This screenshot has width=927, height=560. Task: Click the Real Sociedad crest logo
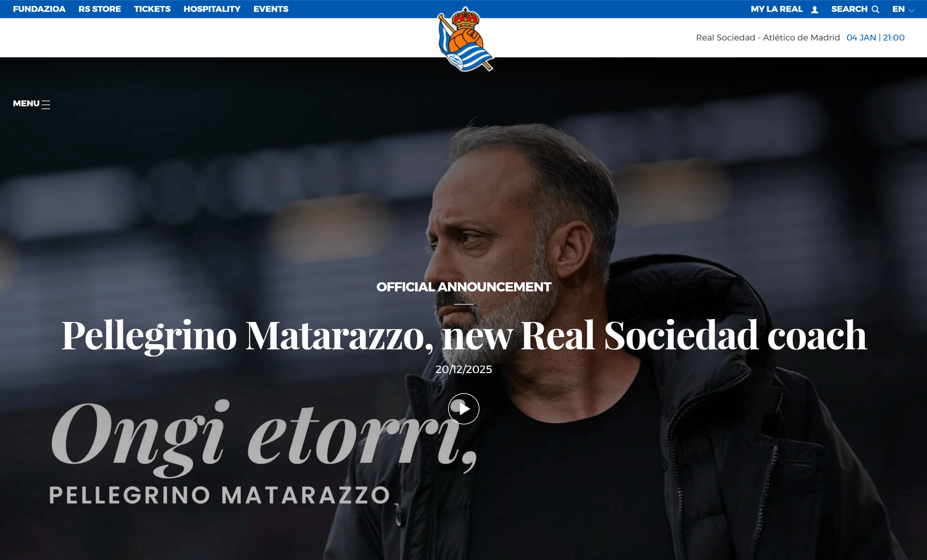(x=465, y=39)
